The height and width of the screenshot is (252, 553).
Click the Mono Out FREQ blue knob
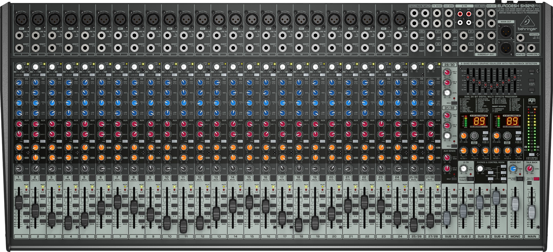tap(513, 169)
